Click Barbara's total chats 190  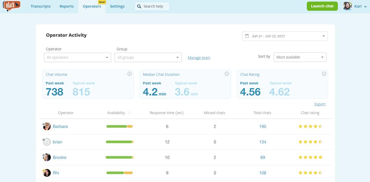tap(263, 126)
